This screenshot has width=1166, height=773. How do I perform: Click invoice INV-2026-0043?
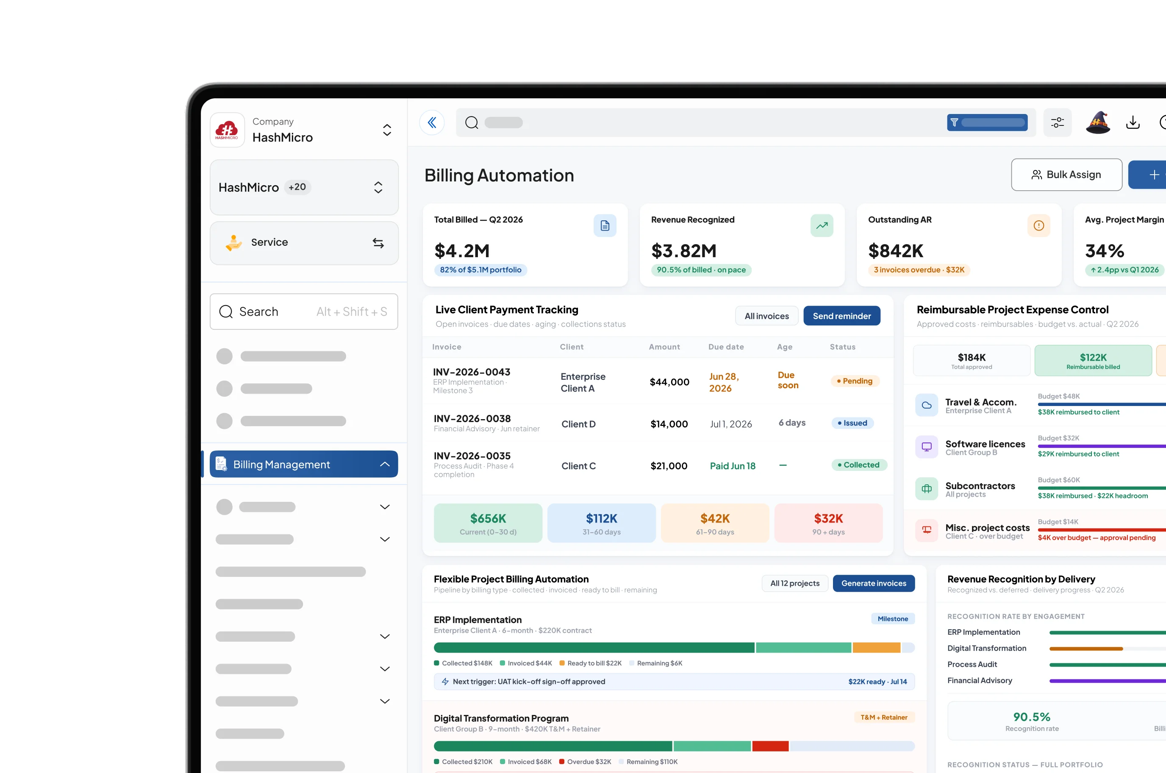pyautogui.click(x=472, y=372)
